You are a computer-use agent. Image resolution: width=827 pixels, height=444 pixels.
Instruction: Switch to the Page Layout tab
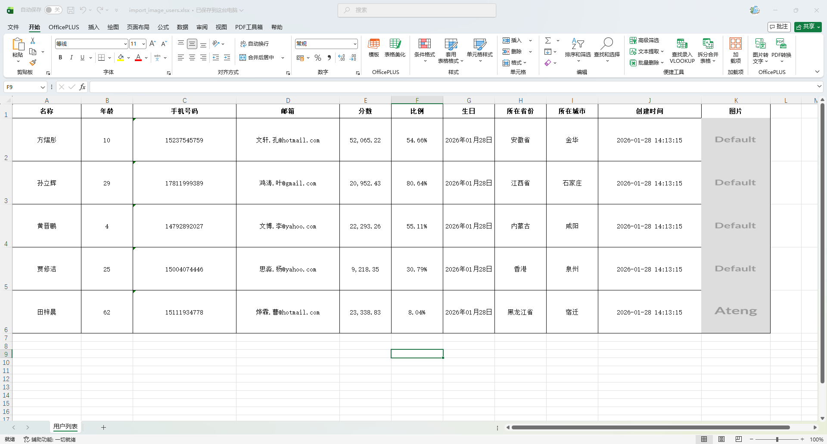(138, 27)
